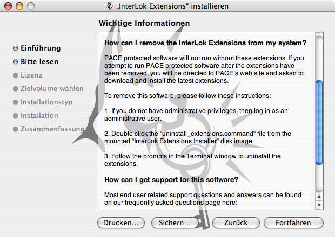The width and height of the screenshot is (335, 237).
Task: Click inside the Wichtige Informationen text area
Action: [x=206, y=121]
